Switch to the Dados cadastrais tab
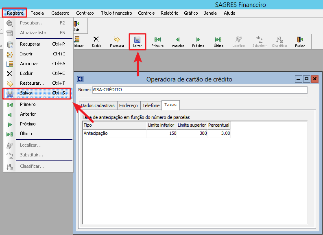 tap(98, 105)
